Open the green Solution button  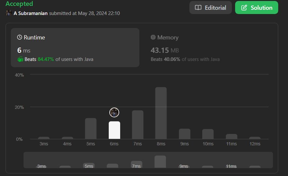pyautogui.click(x=257, y=7)
